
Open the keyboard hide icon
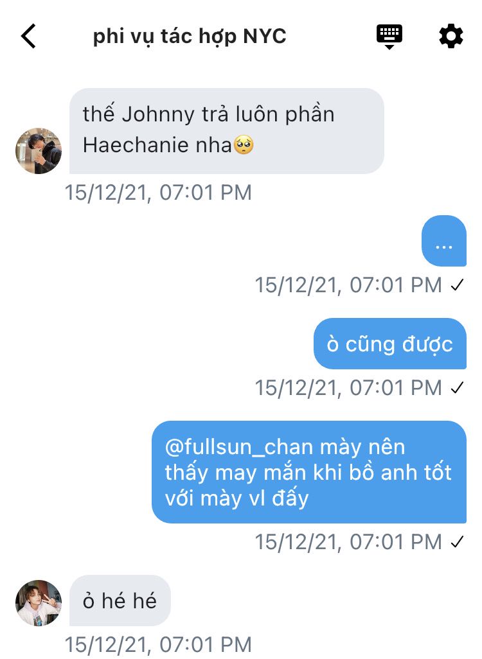(x=389, y=37)
